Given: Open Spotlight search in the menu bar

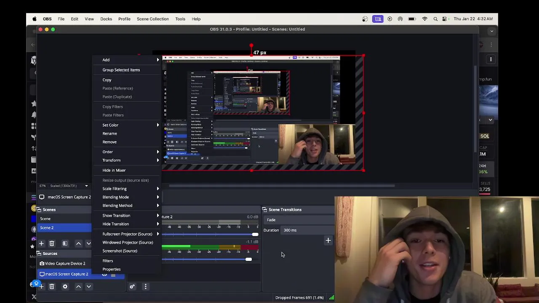Looking at the screenshot, I should pos(435,19).
